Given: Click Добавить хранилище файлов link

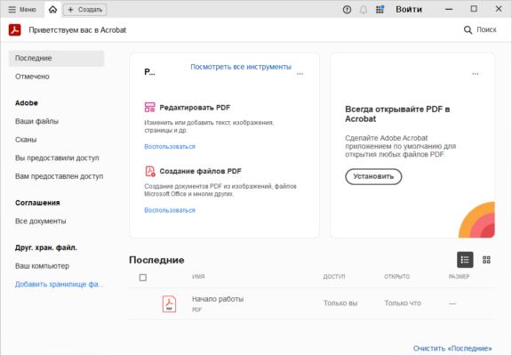Looking at the screenshot, I should click(x=60, y=284).
